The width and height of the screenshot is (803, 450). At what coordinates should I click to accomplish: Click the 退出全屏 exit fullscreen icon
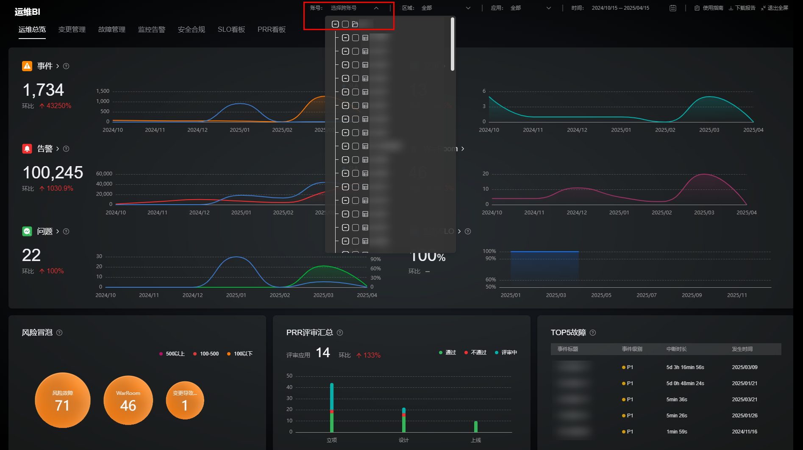[763, 8]
